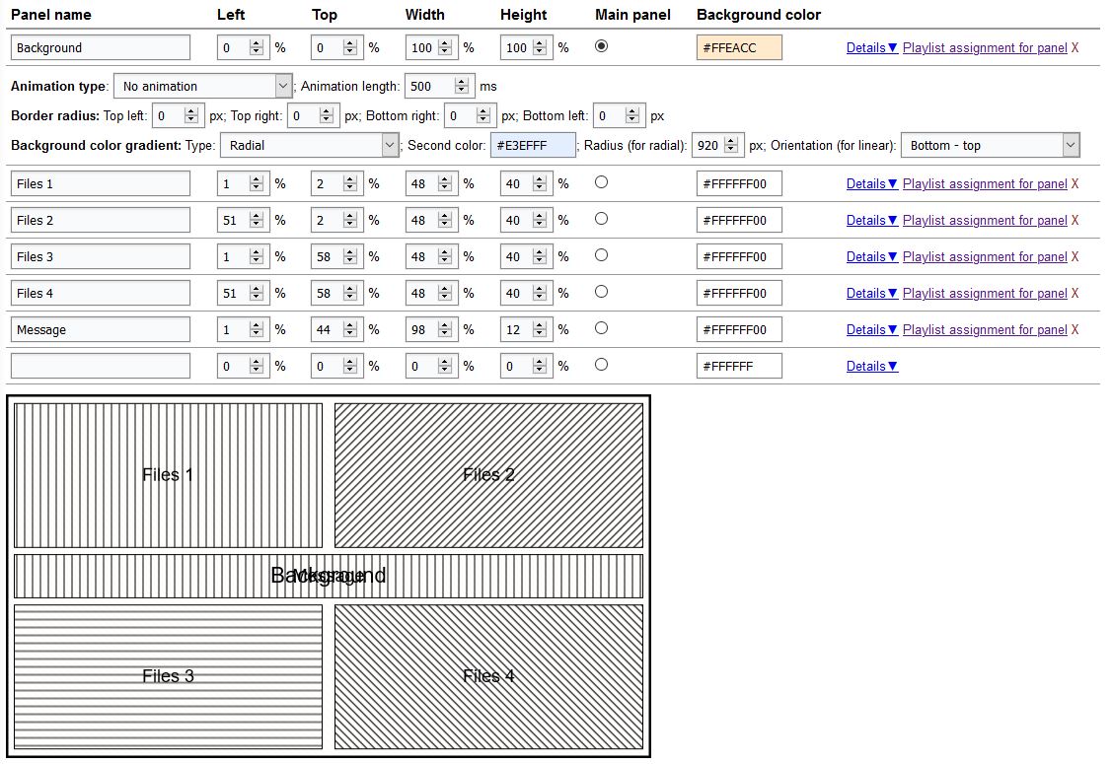1113x764 pixels.
Task: Collapse Details for the Background panel
Action: [871, 47]
